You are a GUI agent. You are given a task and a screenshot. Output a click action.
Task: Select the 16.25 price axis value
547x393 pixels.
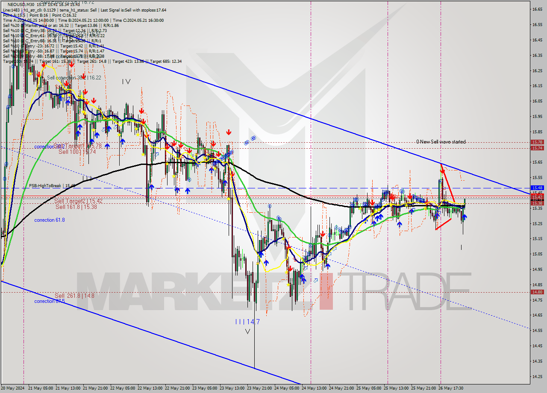click(537, 70)
